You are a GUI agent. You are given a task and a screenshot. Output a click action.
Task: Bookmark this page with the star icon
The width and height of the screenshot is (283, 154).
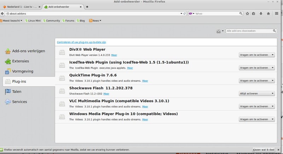[247, 13]
